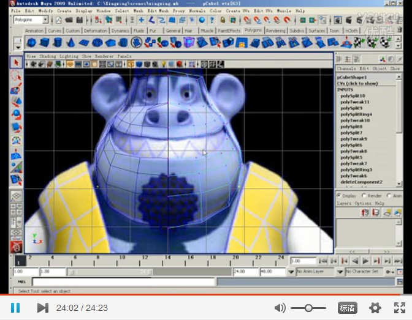Create a polygon cone from the shelf
The width and height of the screenshot is (412, 320).
[71, 42]
